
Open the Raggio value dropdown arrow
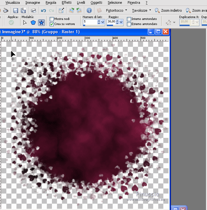[122, 22]
